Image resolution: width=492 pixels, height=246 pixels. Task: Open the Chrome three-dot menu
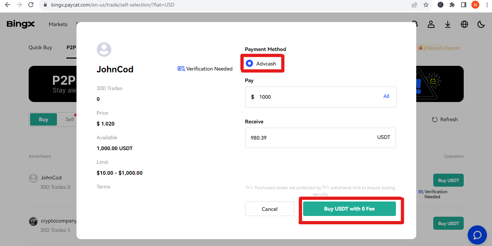click(486, 5)
